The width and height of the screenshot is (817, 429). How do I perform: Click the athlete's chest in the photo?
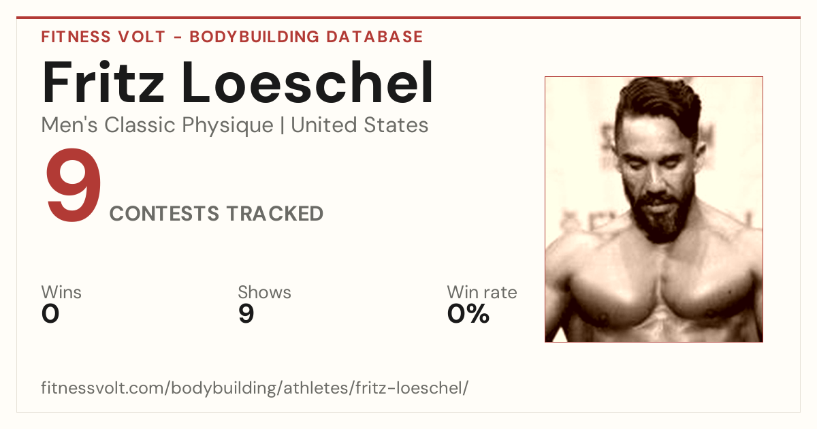click(x=655, y=300)
